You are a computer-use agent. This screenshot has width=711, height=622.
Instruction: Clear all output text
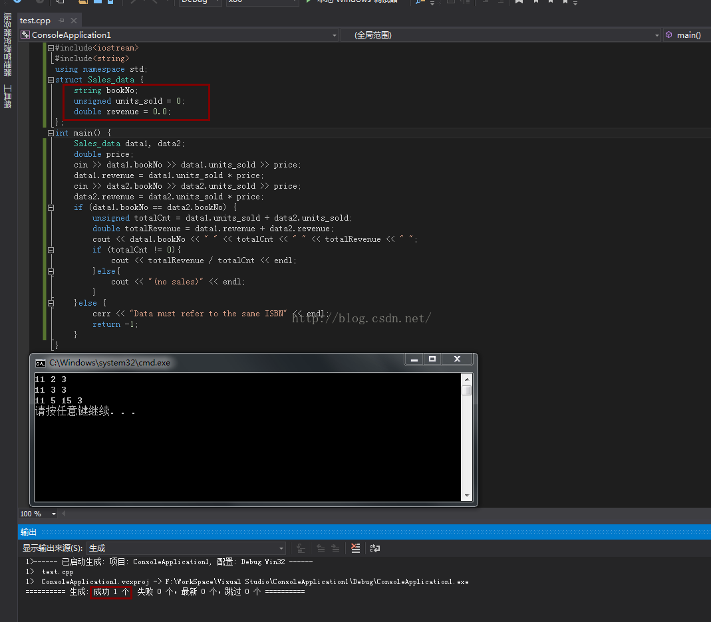(355, 549)
